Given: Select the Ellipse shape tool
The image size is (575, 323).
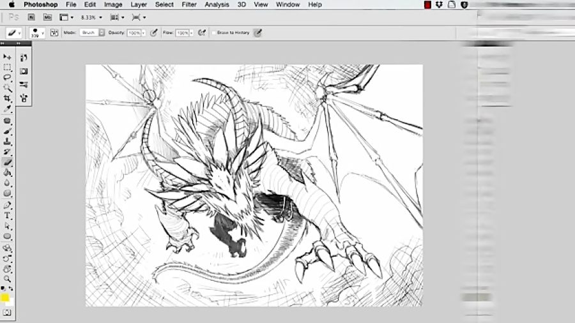Looking at the screenshot, I should click(7, 236).
